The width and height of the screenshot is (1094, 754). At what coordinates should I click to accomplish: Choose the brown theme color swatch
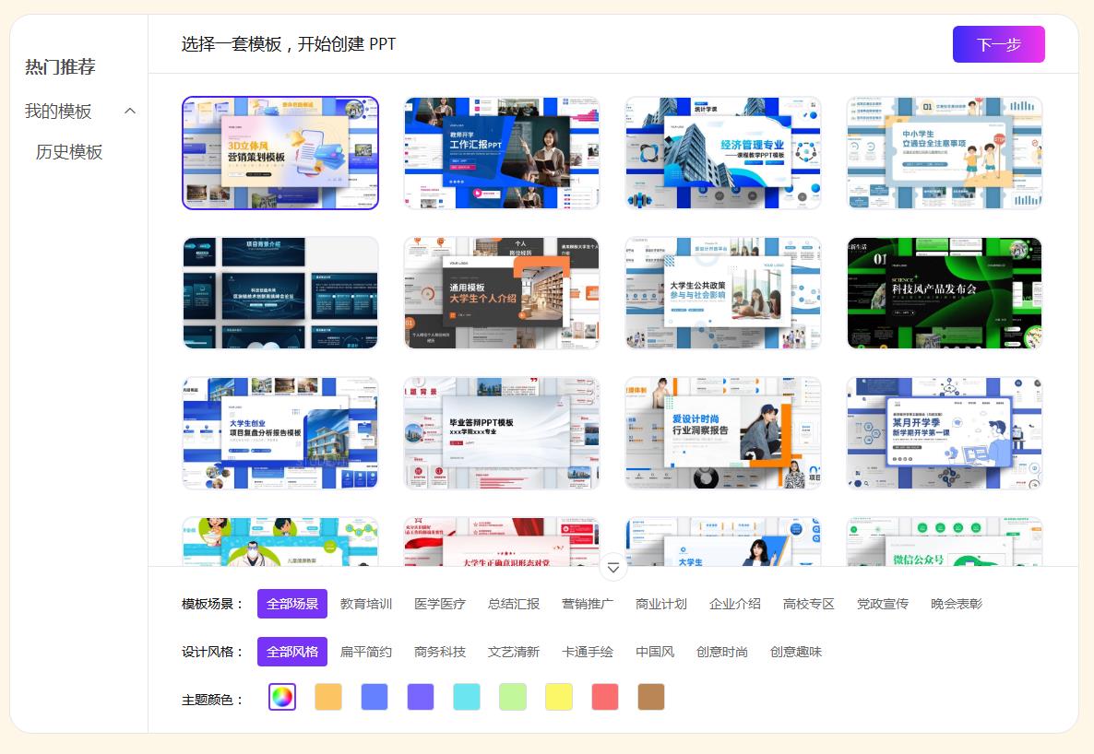click(x=651, y=697)
